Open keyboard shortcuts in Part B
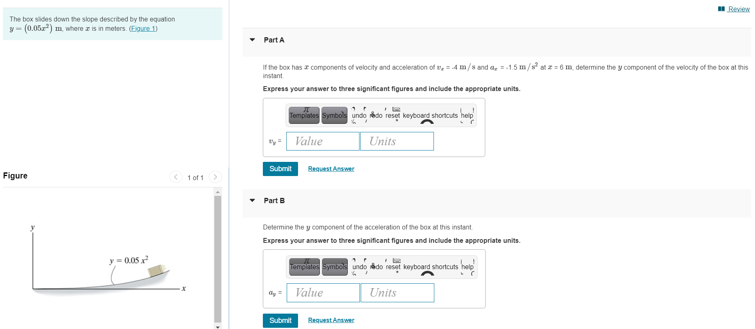 coord(431,267)
